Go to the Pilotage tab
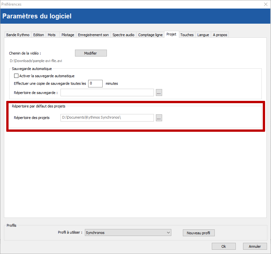This screenshot has height=254, width=271. point(68,35)
